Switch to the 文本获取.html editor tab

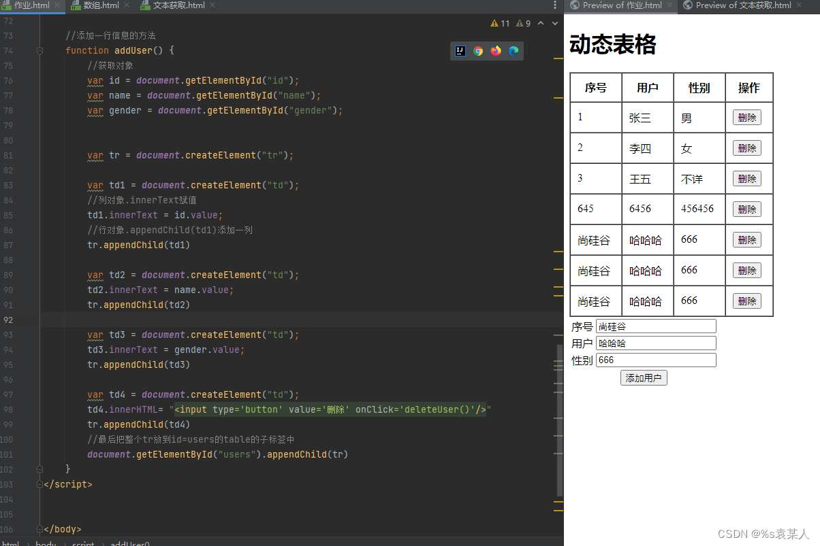coord(178,5)
